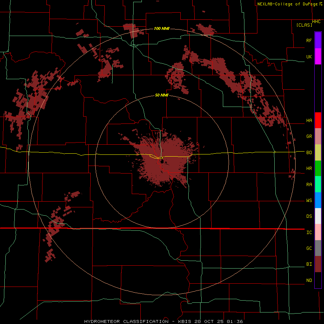The width and height of the screenshot is (324, 324).
Task: Click the 'RF' legend label
Action: click(309, 40)
